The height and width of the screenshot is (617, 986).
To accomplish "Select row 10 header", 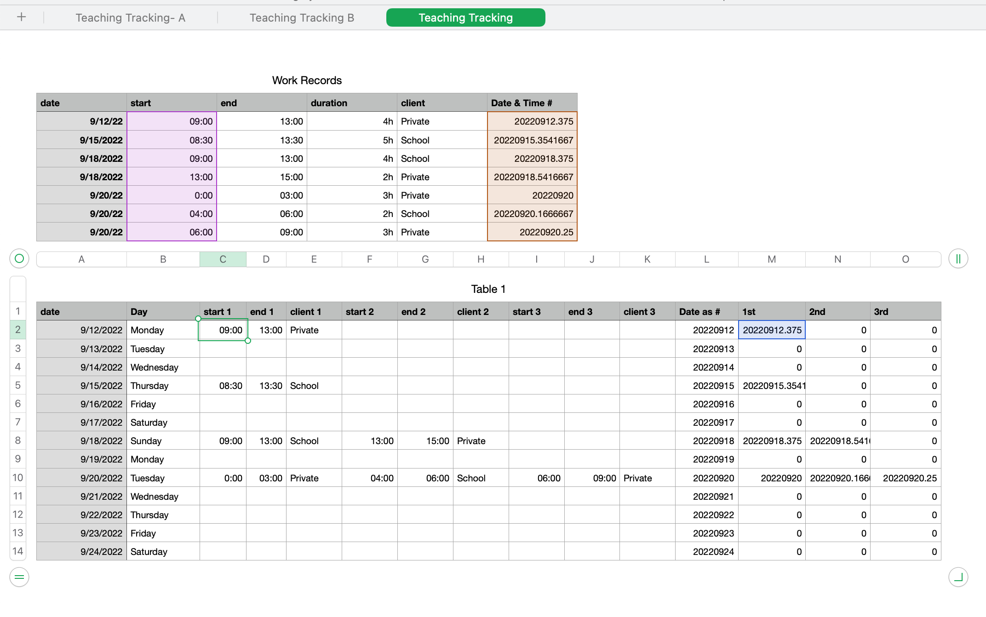I will click(x=17, y=478).
